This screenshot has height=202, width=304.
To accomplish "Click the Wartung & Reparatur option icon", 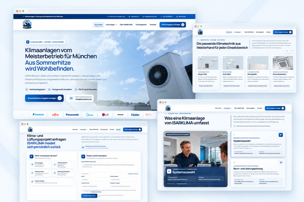I will point(55,173).
